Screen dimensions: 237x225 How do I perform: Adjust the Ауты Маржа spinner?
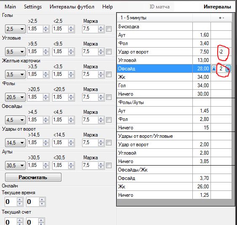tap(101, 165)
